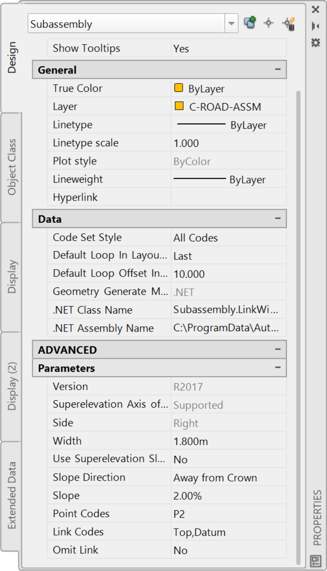Image resolution: width=327 pixels, height=571 pixels.
Task: Click the Geometry Generate .NET value
Action: (x=228, y=292)
